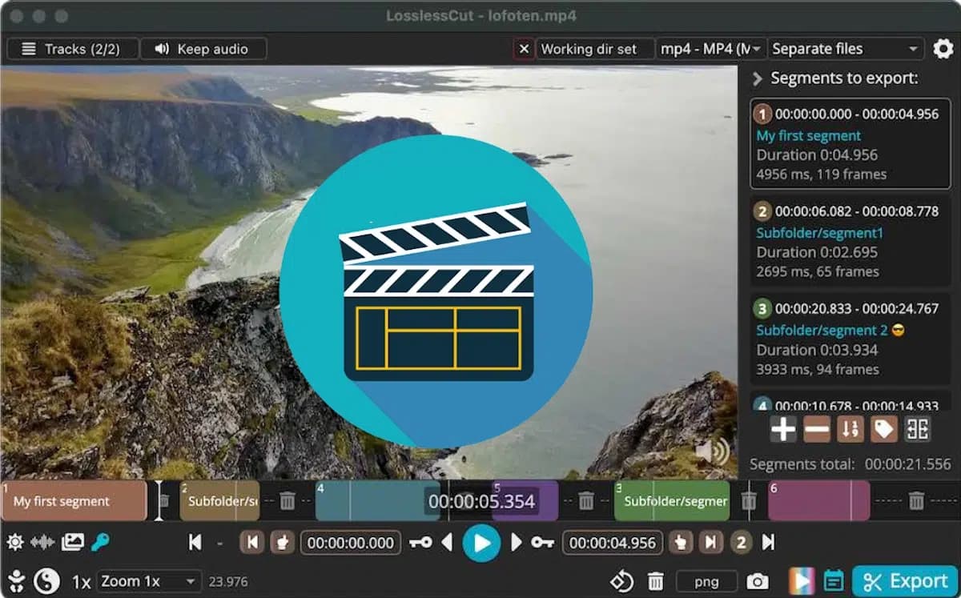The height and width of the screenshot is (598, 961).
Task: Jump to the start of the video
Action: [195, 543]
